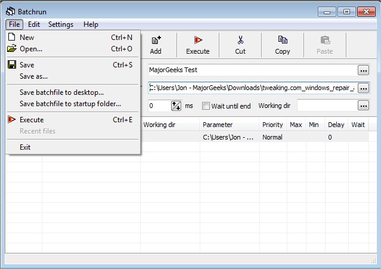Screen dimensions: 381x269
Task: Click browse button beside MajorGeeks Test field
Action: point(364,70)
